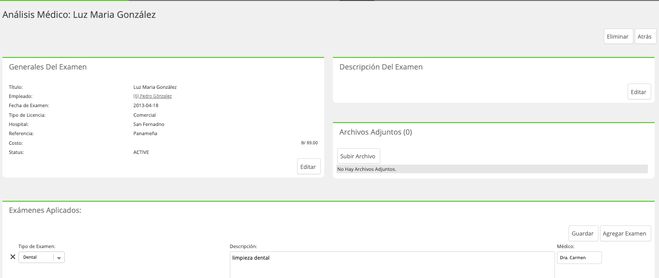Viewport: 659px width, 278px height.
Task: Click the cost value B/ 89.00
Action: [x=309, y=143]
